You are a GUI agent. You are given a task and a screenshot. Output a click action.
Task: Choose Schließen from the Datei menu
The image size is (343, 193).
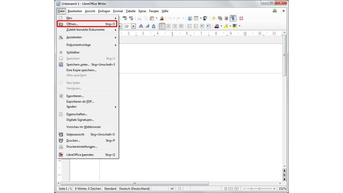[87, 53]
